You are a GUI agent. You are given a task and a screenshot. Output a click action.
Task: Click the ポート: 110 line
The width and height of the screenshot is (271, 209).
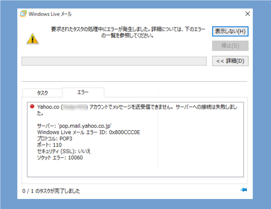pyautogui.click(x=49, y=145)
